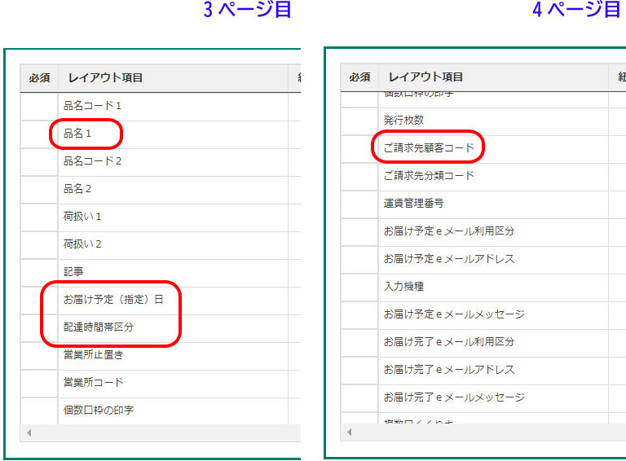Click the 必須 column header on 4ページ目
626x461 pixels.
[x=359, y=77]
